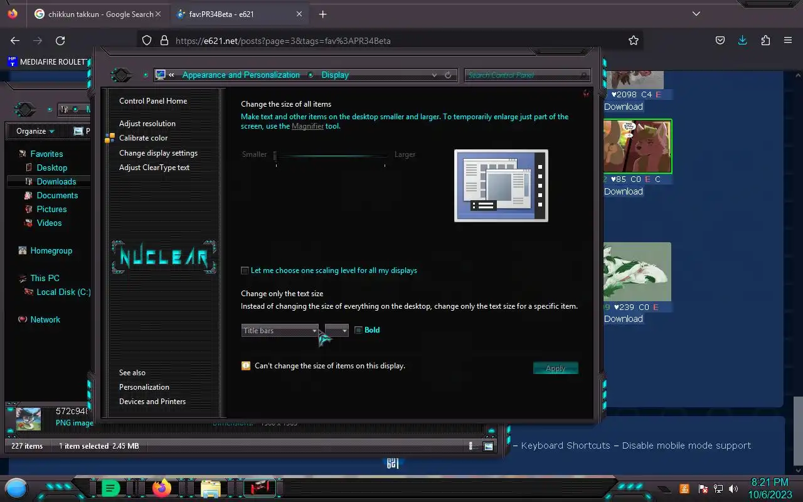
Task: Open Adjust resolution
Action: point(147,124)
